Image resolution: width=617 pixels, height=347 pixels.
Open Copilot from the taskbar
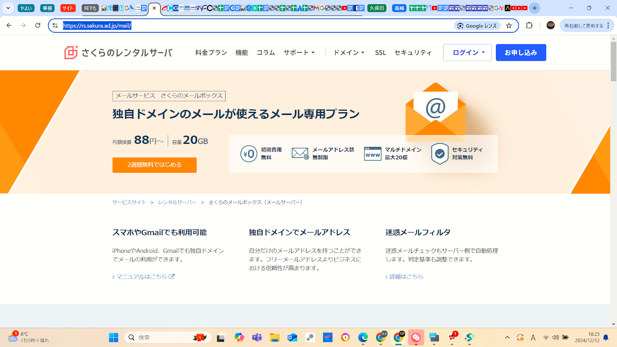pyautogui.click(x=239, y=337)
